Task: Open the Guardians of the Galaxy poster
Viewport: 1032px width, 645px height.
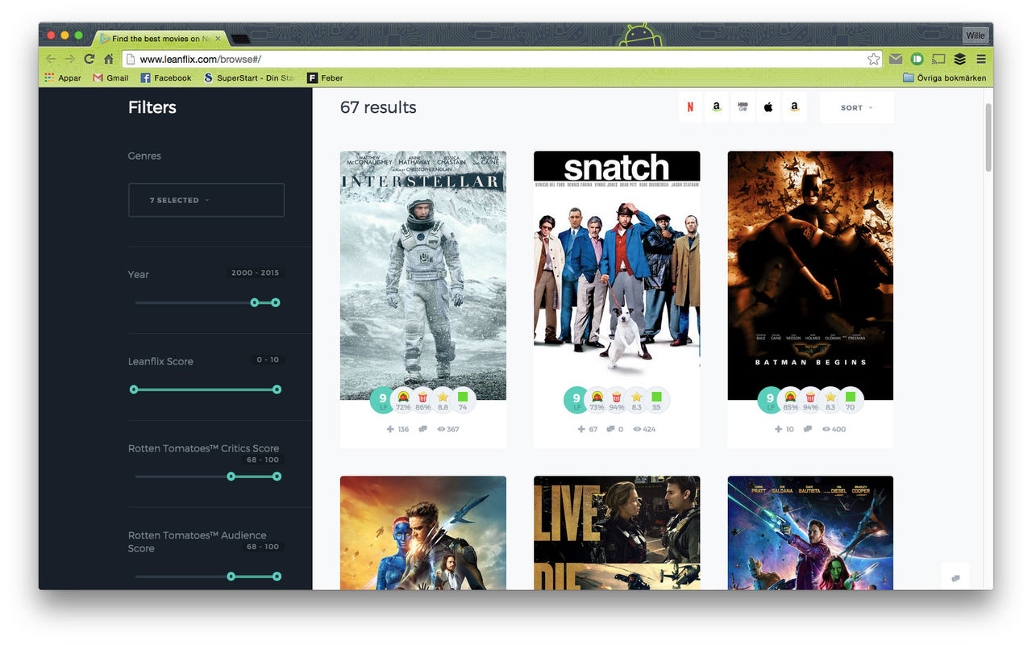Action: [x=810, y=532]
